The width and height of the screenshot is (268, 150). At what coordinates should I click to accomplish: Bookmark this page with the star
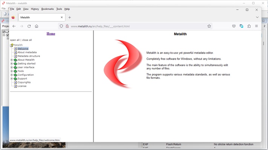coord(209,26)
